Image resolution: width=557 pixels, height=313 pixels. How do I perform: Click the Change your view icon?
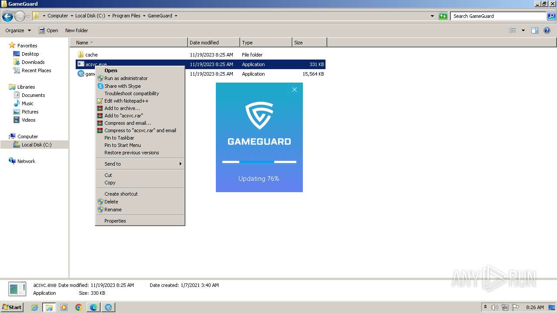[513, 30]
